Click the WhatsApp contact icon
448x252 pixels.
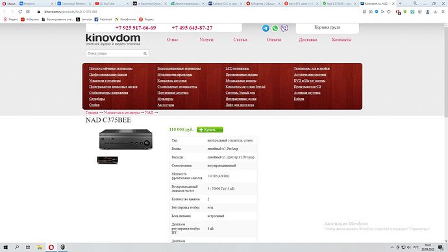click(x=275, y=28)
